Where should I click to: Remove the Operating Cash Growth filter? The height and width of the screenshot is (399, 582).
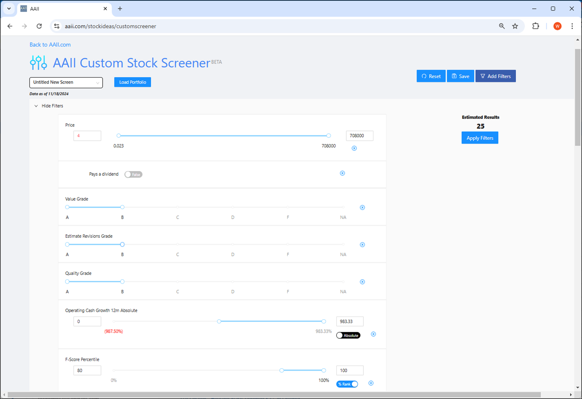point(373,334)
